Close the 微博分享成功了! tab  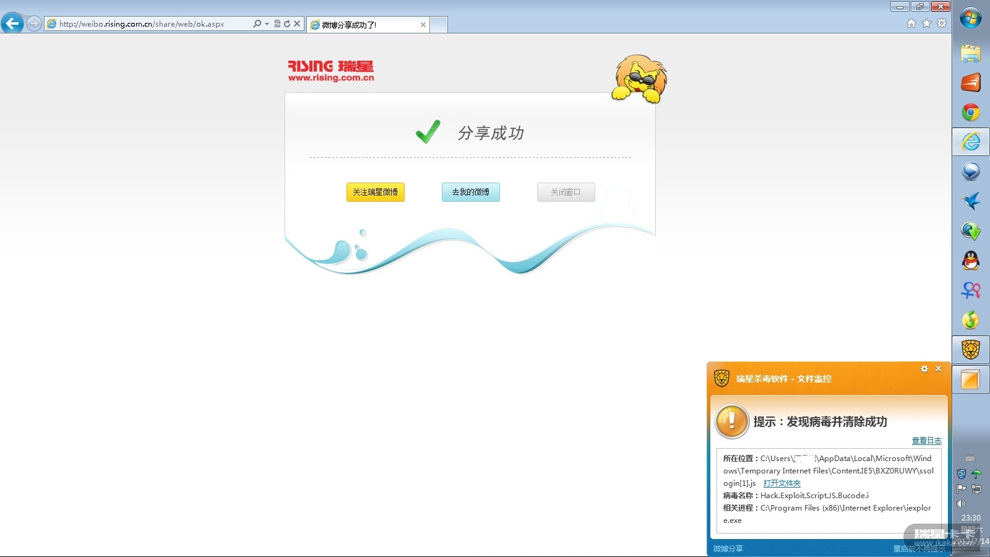423,25
